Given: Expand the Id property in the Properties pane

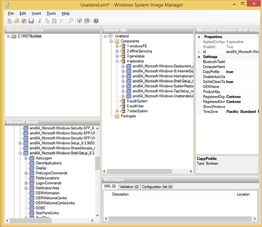Looking at the screenshot, I should (199, 52).
